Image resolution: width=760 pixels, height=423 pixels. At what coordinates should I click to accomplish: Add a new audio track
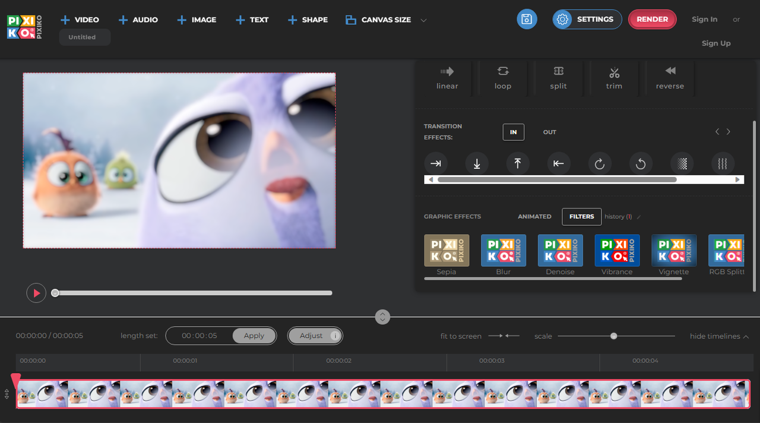138,20
